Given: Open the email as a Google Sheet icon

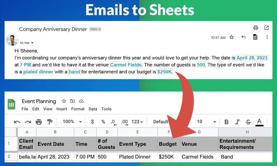Looking at the screenshot, I should [x=255, y=37].
